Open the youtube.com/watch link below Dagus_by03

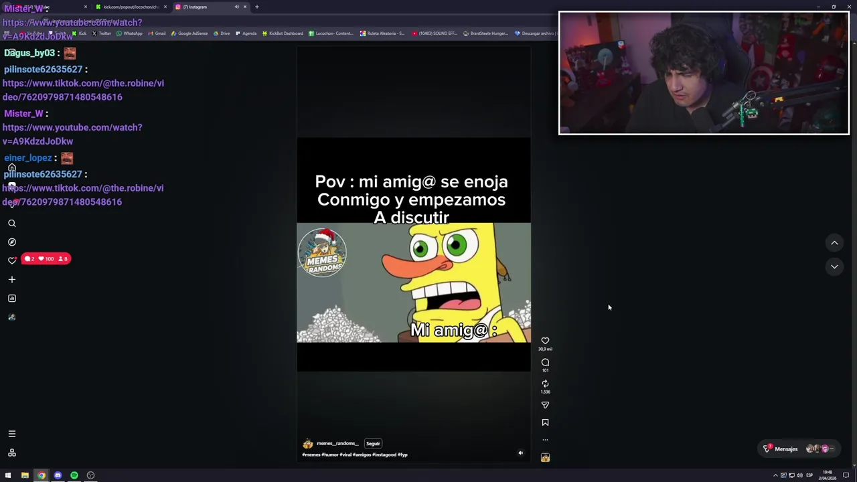click(72, 134)
